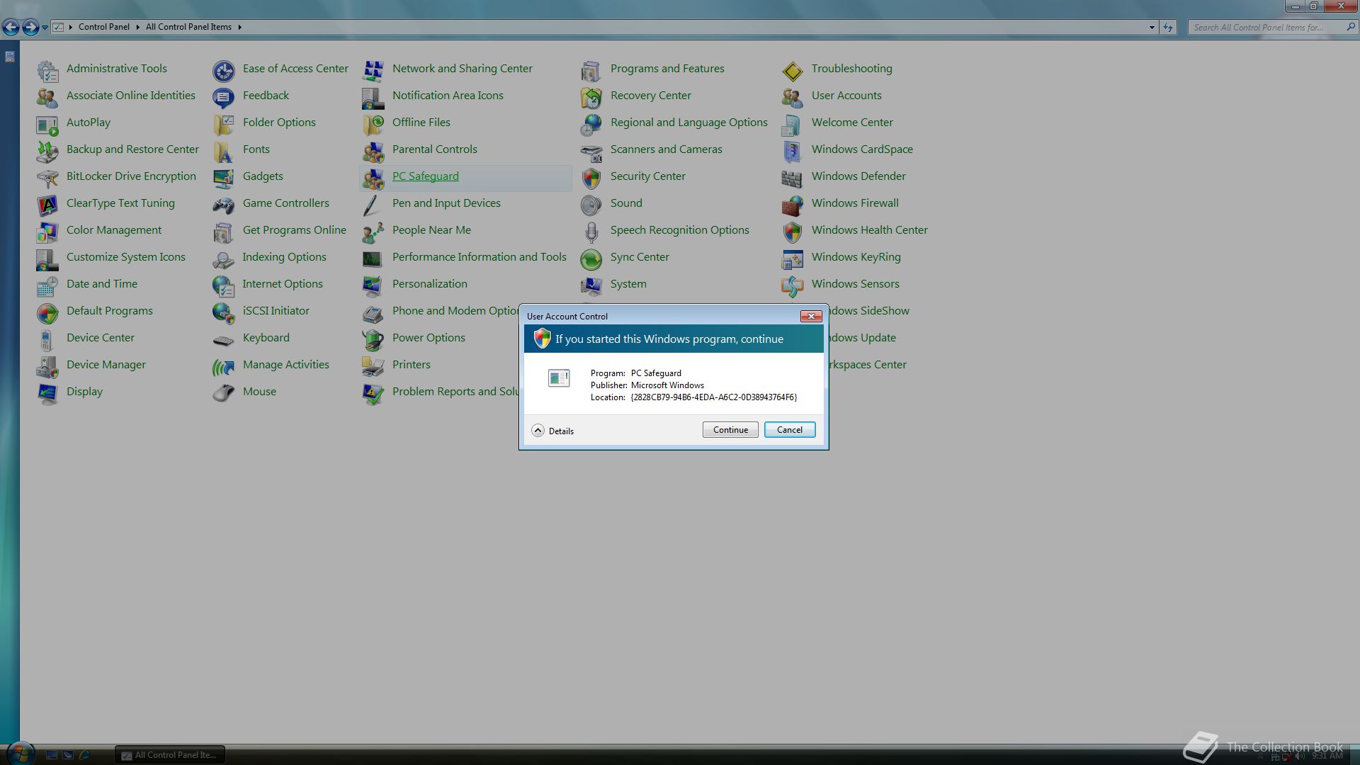Viewport: 1360px width, 765px height.
Task: Click the People Near Me icon
Action: (x=373, y=232)
